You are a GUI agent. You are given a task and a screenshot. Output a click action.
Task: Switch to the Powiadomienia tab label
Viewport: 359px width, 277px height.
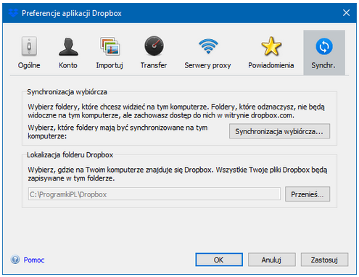click(271, 65)
